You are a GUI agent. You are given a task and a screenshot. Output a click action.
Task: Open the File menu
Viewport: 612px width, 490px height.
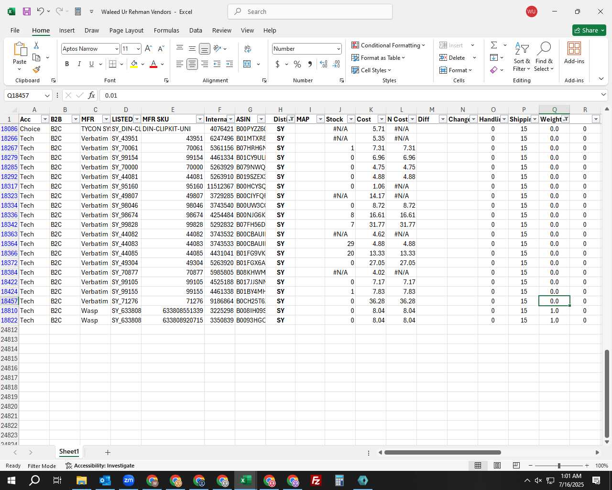(x=15, y=30)
